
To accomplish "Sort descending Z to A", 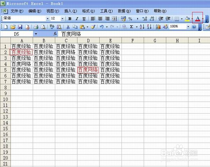I will 149,27.
